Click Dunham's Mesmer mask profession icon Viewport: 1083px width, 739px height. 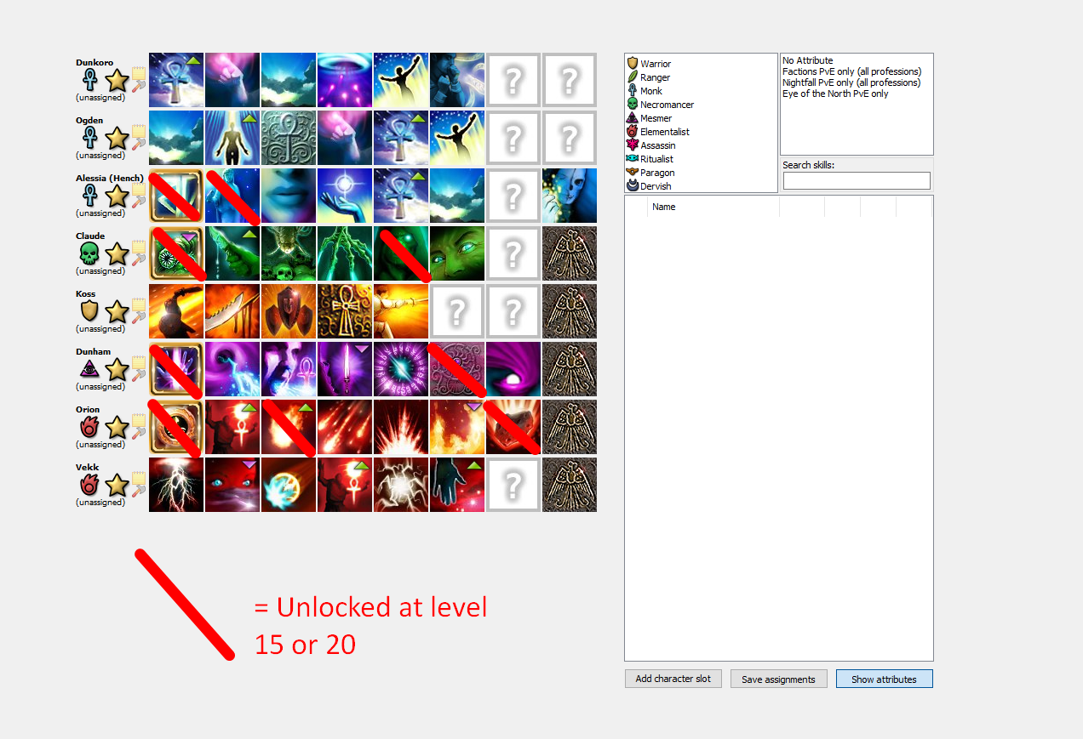point(89,370)
